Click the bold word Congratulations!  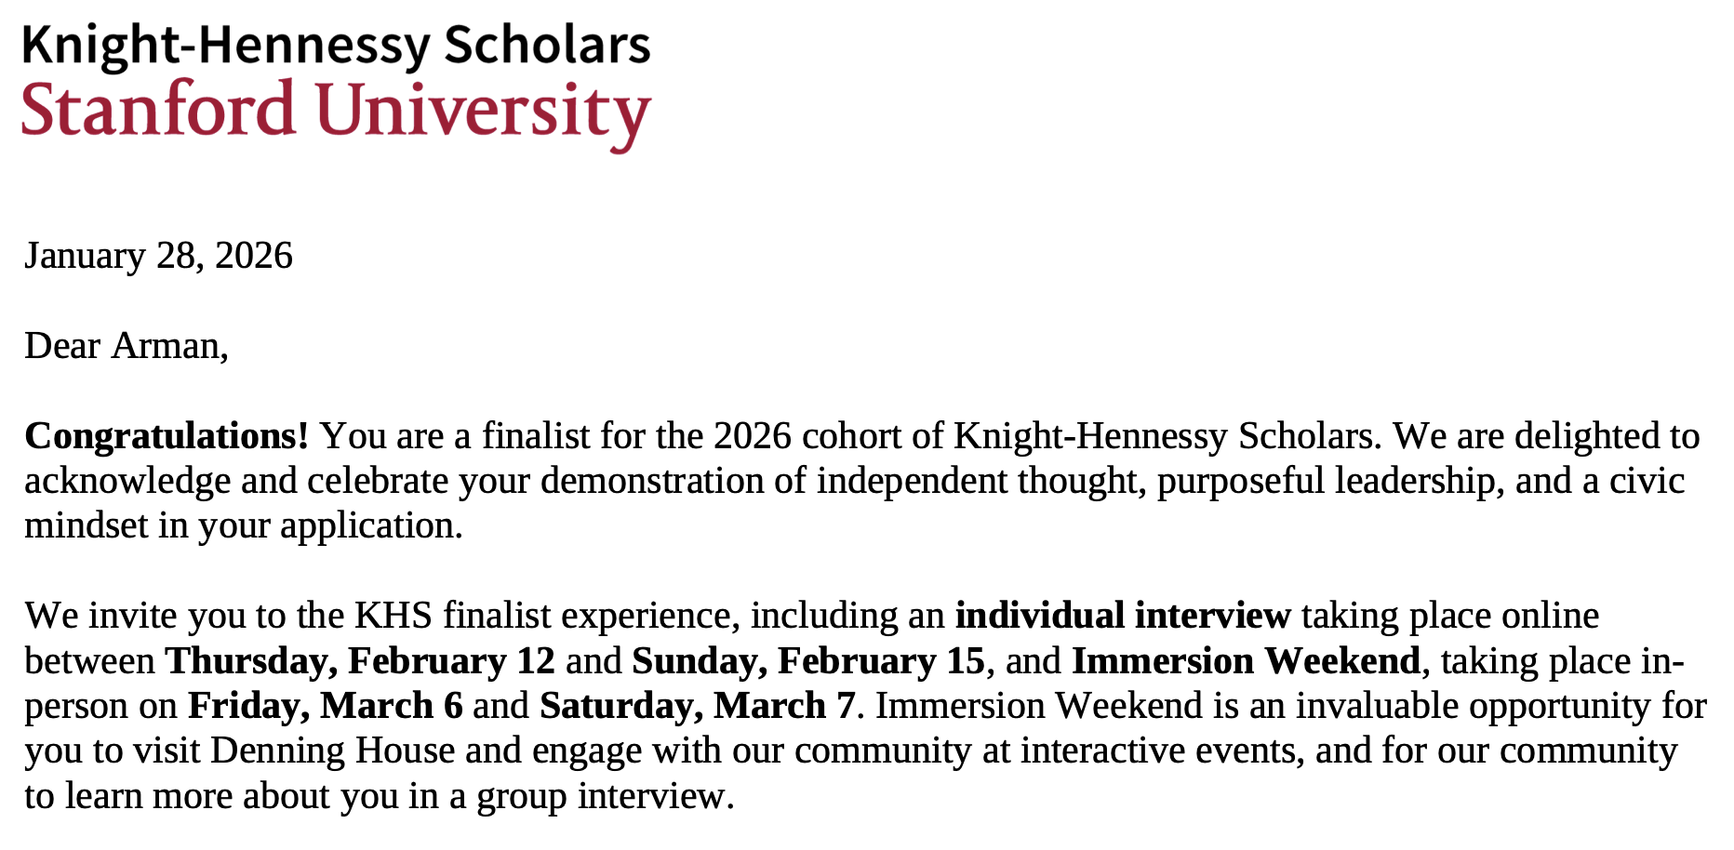[x=166, y=435]
